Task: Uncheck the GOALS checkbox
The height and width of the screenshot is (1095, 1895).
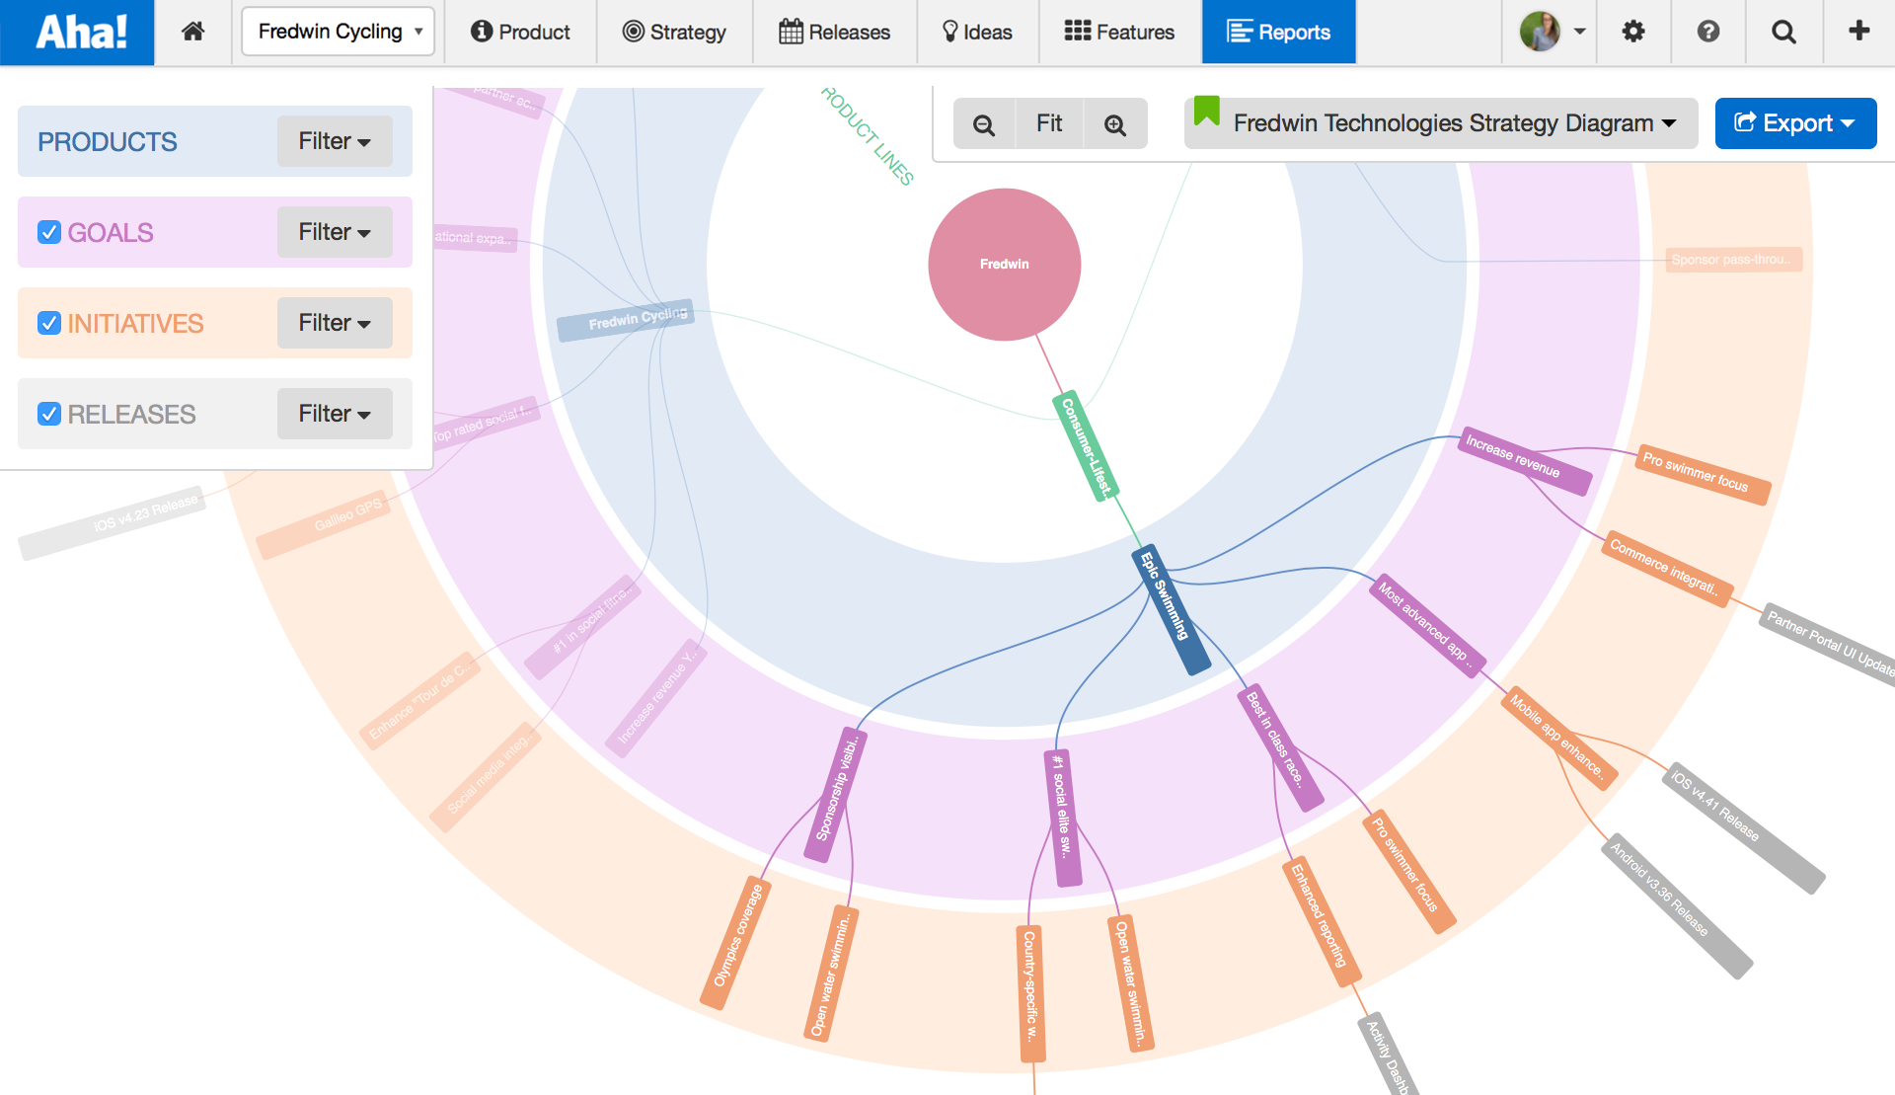Action: coord(48,232)
